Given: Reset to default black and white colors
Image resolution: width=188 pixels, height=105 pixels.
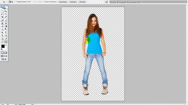Looking at the screenshot, I should (x=1, y=49).
